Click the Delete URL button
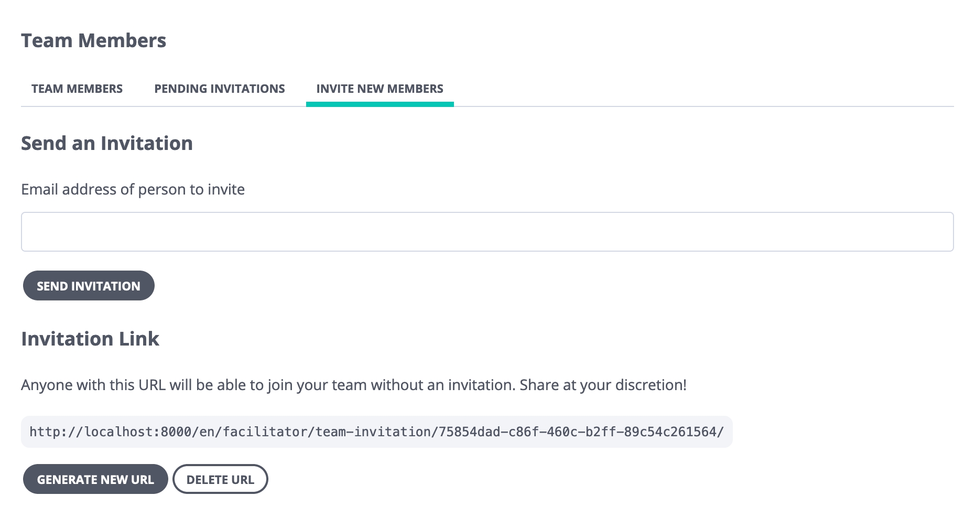The width and height of the screenshot is (975, 517). click(x=220, y=479)
